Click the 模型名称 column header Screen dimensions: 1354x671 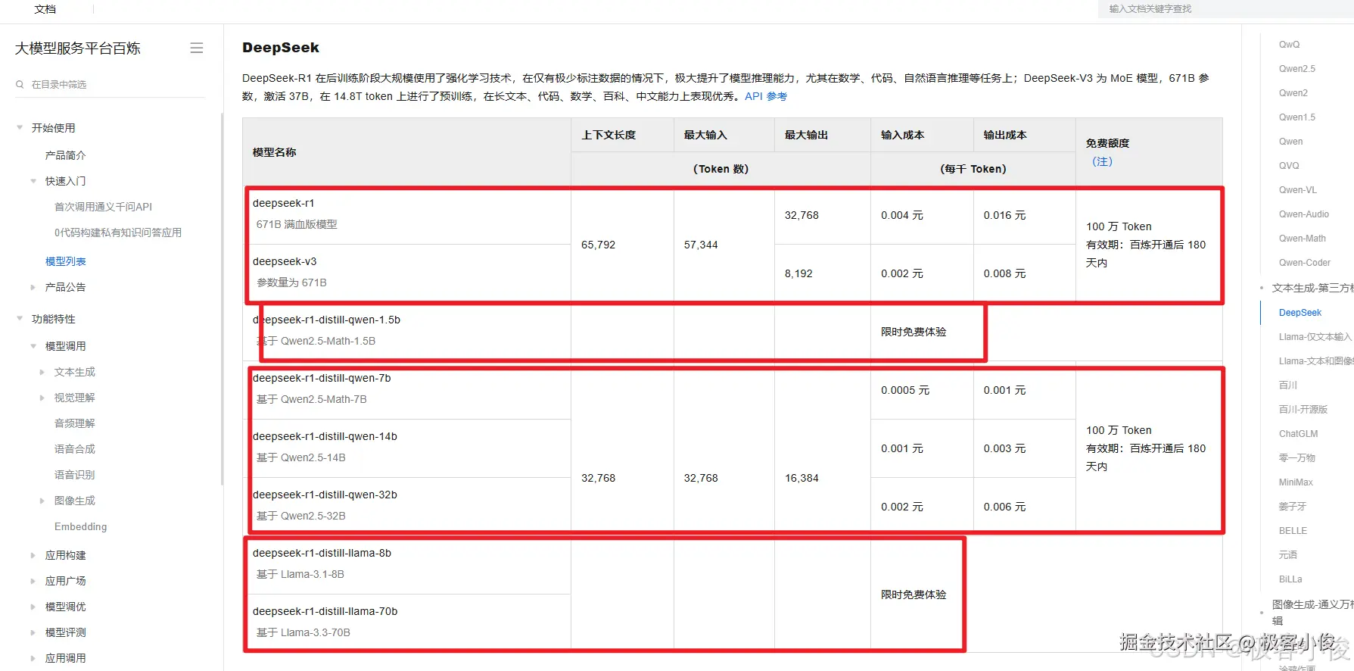pos(275,152)
